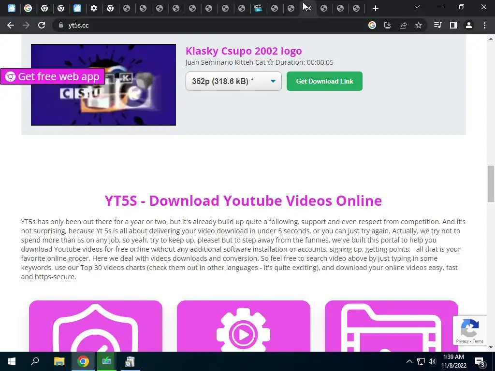Open the Chrome profile menu

tap(469, 25)
